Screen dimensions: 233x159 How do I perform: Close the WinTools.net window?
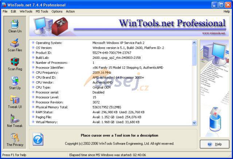tap(228, 5)
